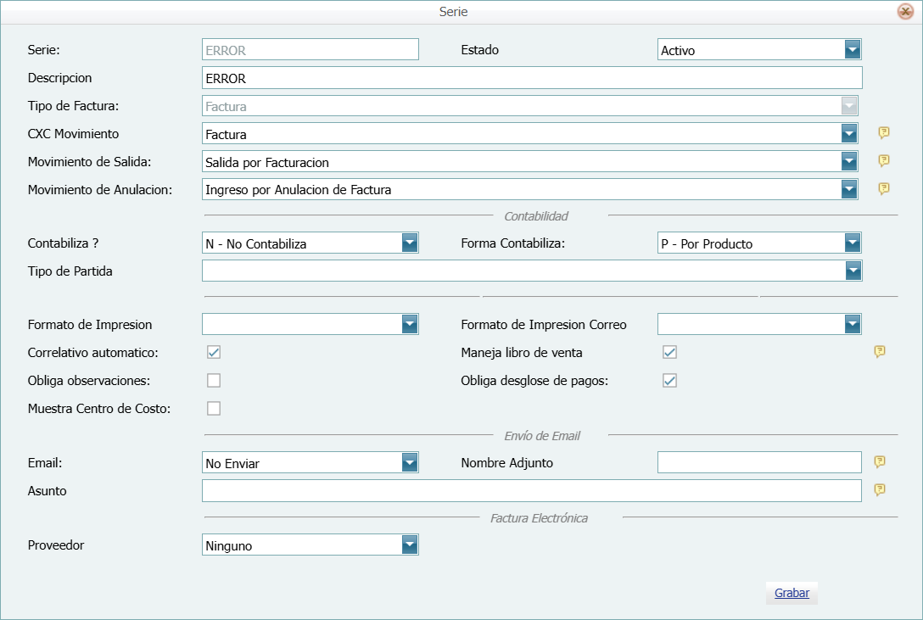
Task: Open the Estado dropdown
Action: 853,50
